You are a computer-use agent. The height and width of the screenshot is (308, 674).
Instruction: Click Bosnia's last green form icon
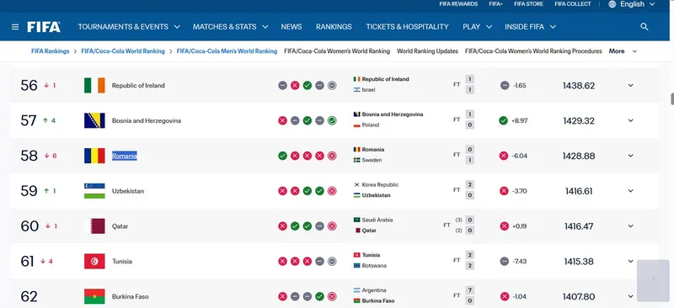pyautogui.click(x=332, y=120)
